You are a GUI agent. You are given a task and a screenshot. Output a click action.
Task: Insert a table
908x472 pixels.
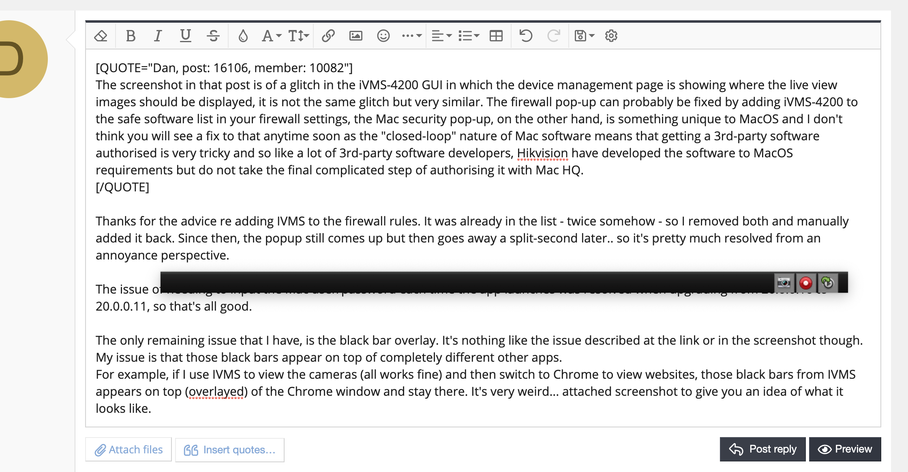point(496,36)
